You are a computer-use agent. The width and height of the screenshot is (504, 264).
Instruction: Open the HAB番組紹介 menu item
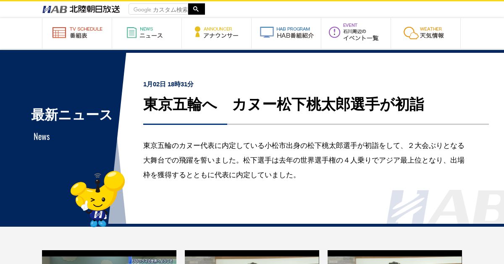coord(286,33)
